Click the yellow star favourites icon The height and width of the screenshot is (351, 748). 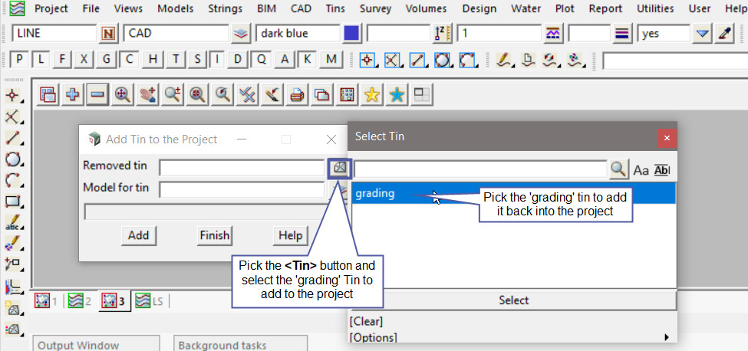[x=371, y=95]
